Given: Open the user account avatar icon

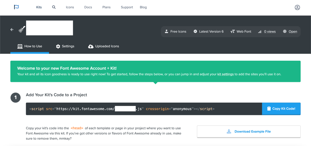Looking at the screenshot, I should (x=297, y=8).
